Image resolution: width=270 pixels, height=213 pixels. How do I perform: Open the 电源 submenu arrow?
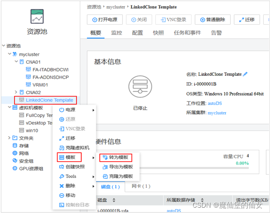point(93,110)
